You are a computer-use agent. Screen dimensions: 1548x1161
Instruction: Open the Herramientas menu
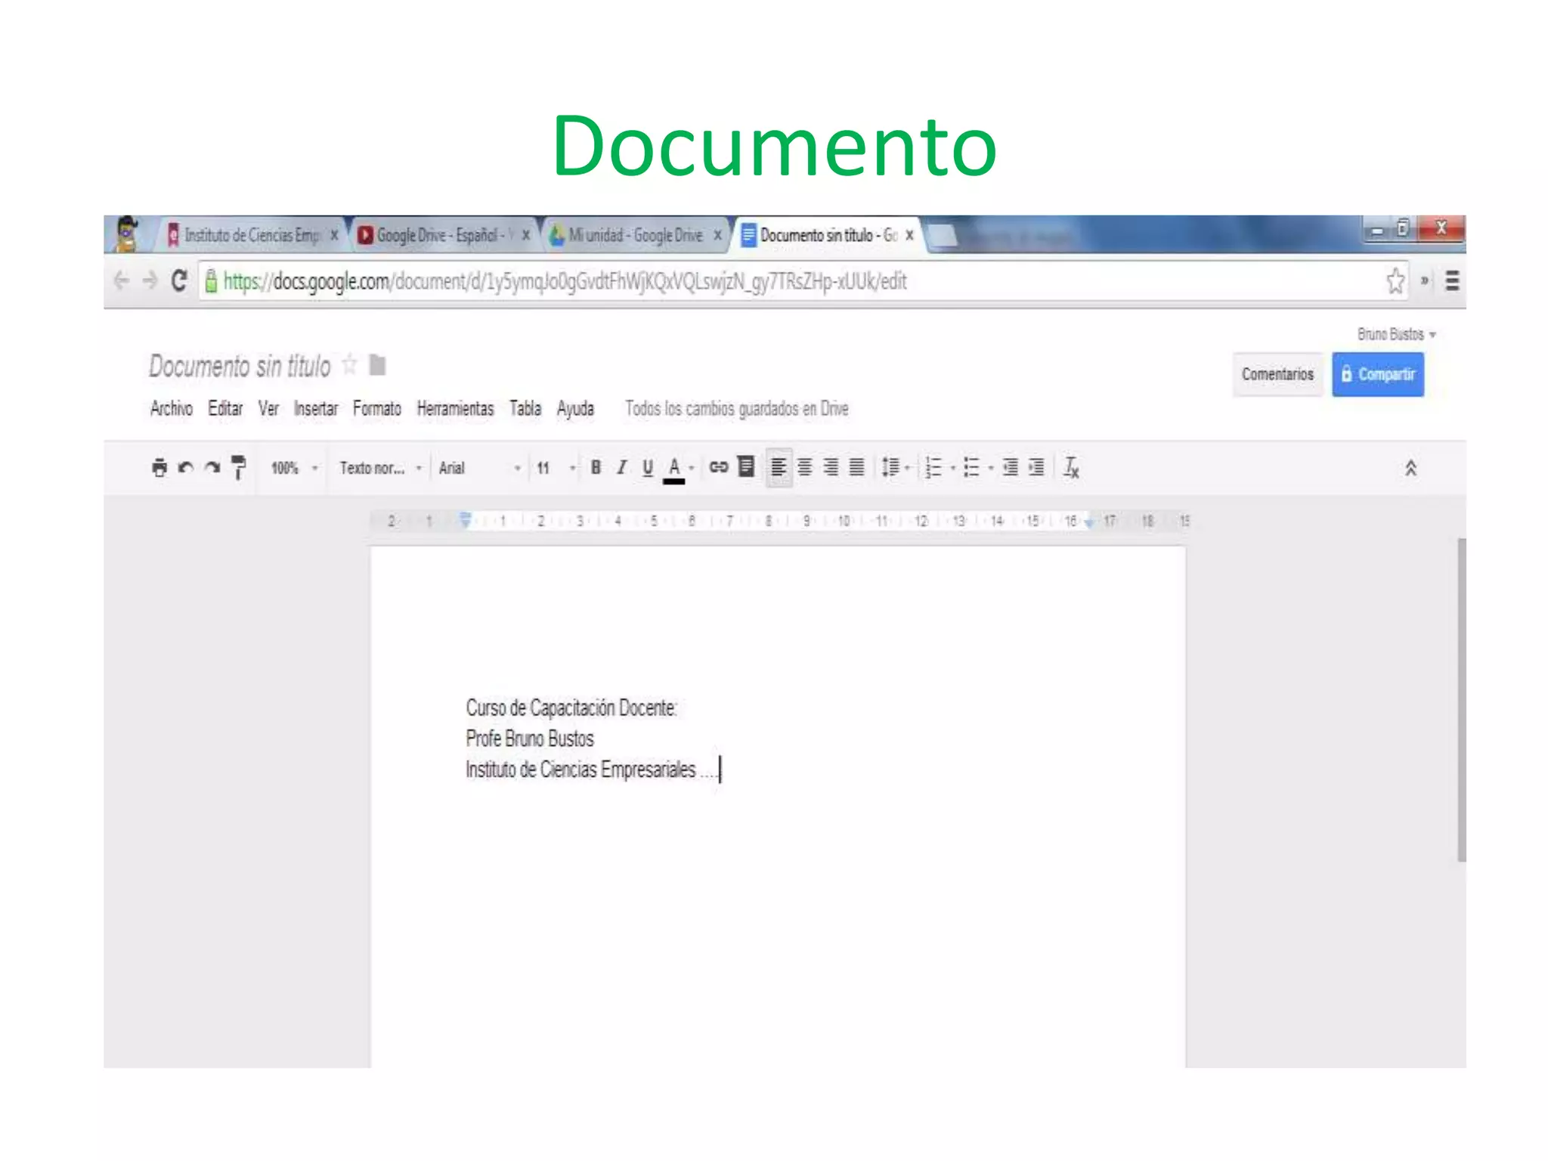[x=455, y=409]
